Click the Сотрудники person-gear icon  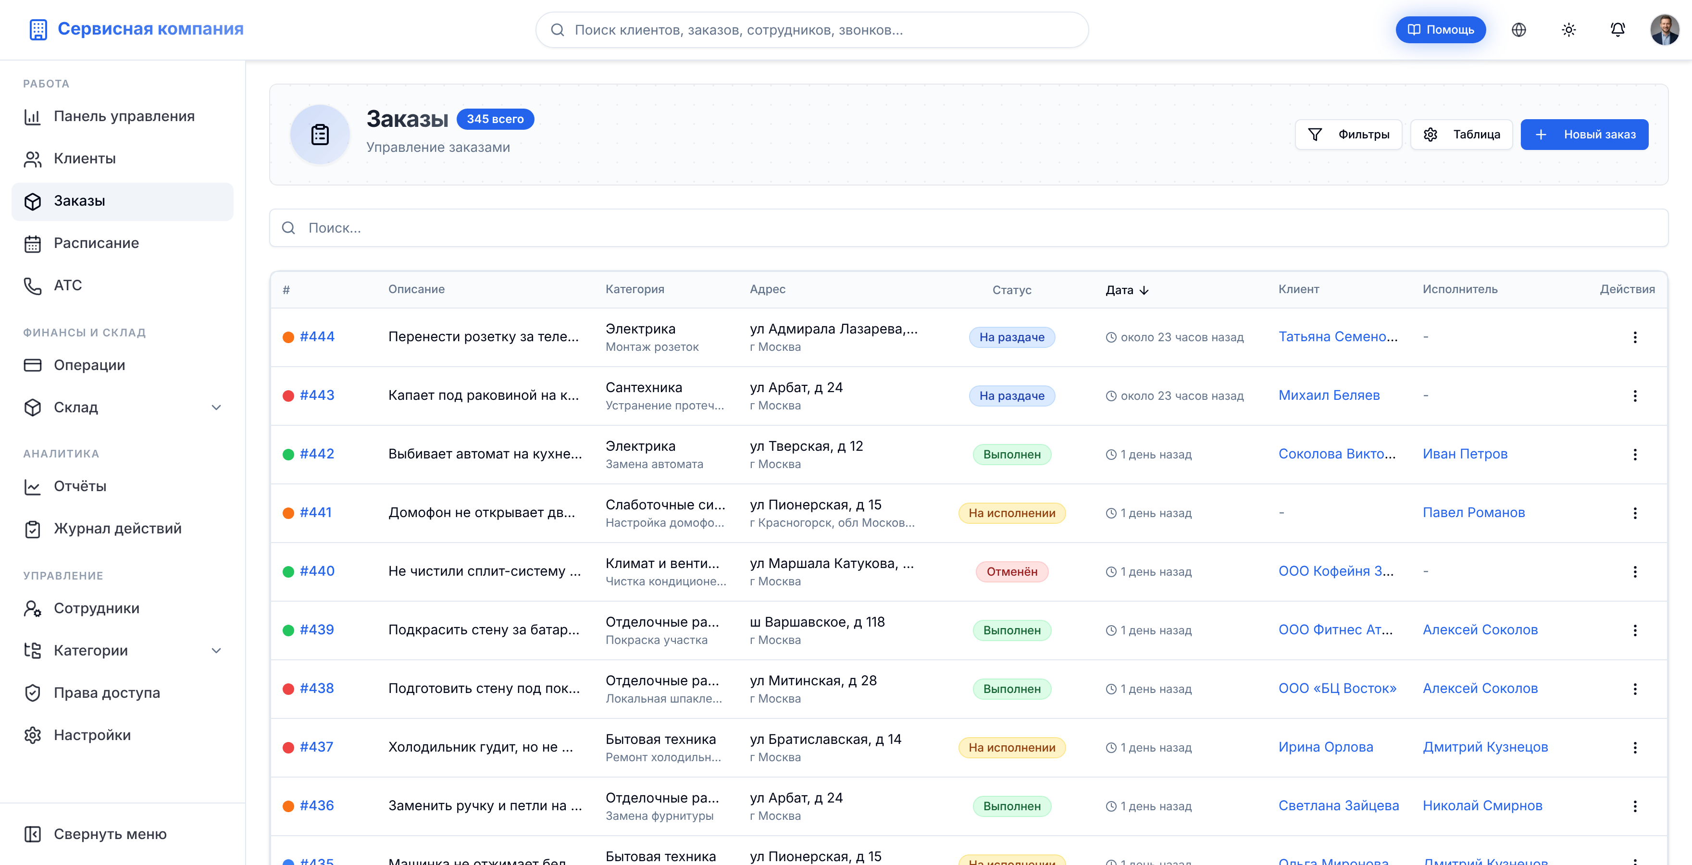(32, 609)
